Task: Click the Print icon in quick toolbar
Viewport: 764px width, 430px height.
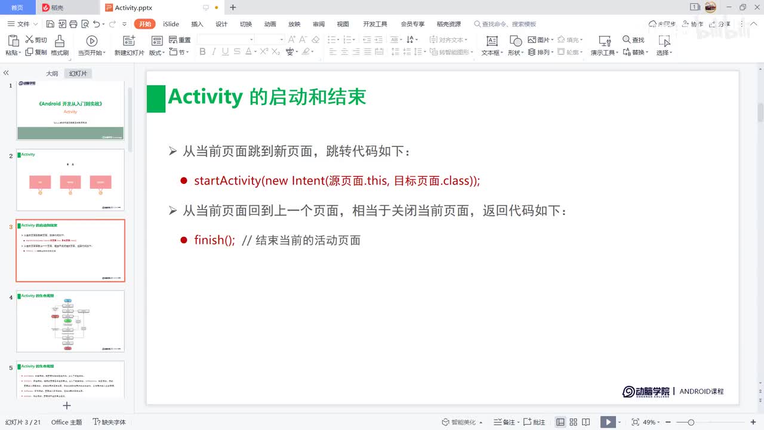Action: [73, 24]
